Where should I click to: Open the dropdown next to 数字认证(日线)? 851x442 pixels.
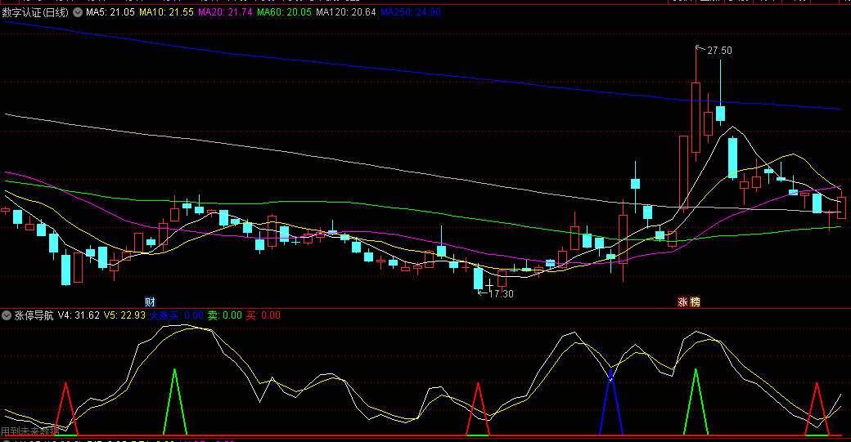click(78, 12)
